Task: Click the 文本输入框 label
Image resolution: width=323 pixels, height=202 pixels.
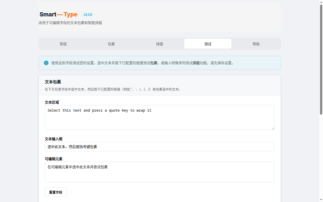Action: 53,139
